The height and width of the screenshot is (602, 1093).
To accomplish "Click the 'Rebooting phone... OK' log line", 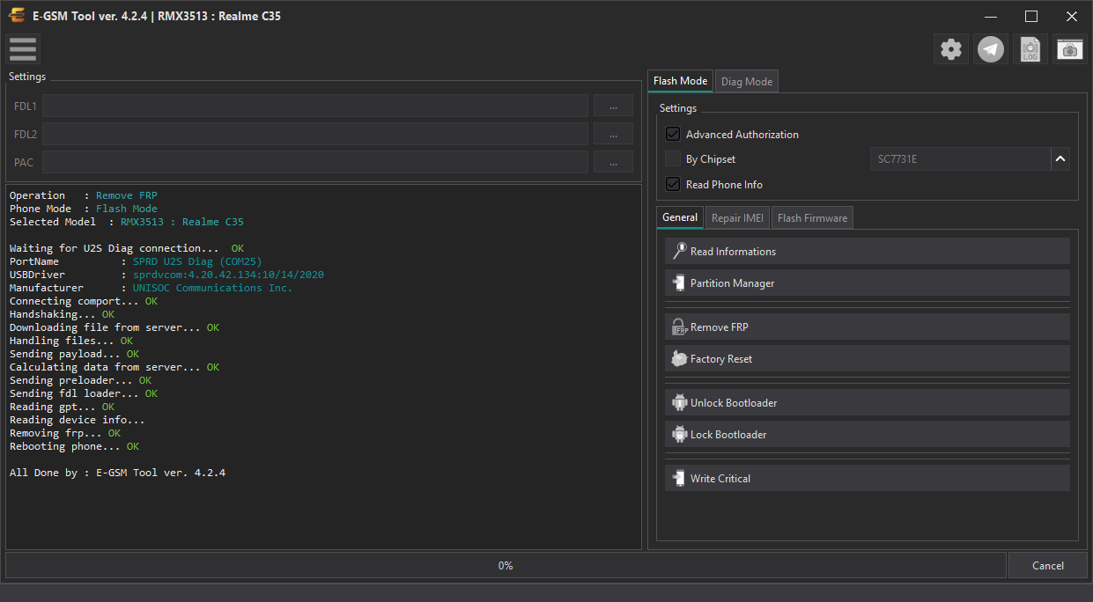I will [74, 446].
